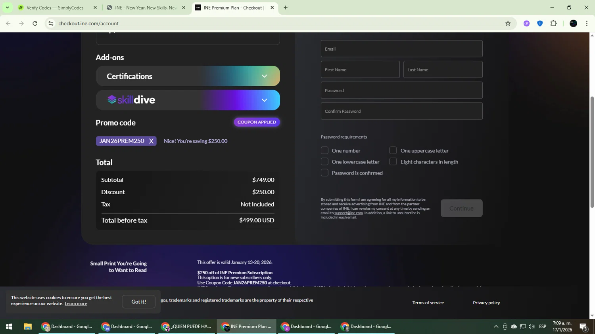Remove the JAN26PREM250 coupon with X icon

tap(151, 141)
